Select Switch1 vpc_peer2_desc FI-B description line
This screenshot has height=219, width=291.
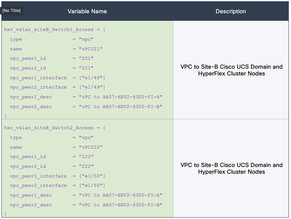click(86, 107)
